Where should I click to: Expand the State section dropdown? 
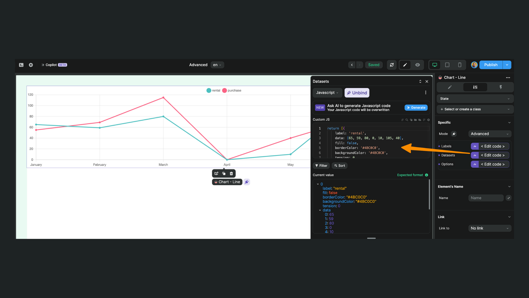coord(475,99)
